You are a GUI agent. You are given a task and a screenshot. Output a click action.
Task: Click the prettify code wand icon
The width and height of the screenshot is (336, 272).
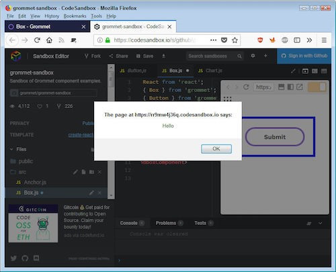tap(293, 71)
